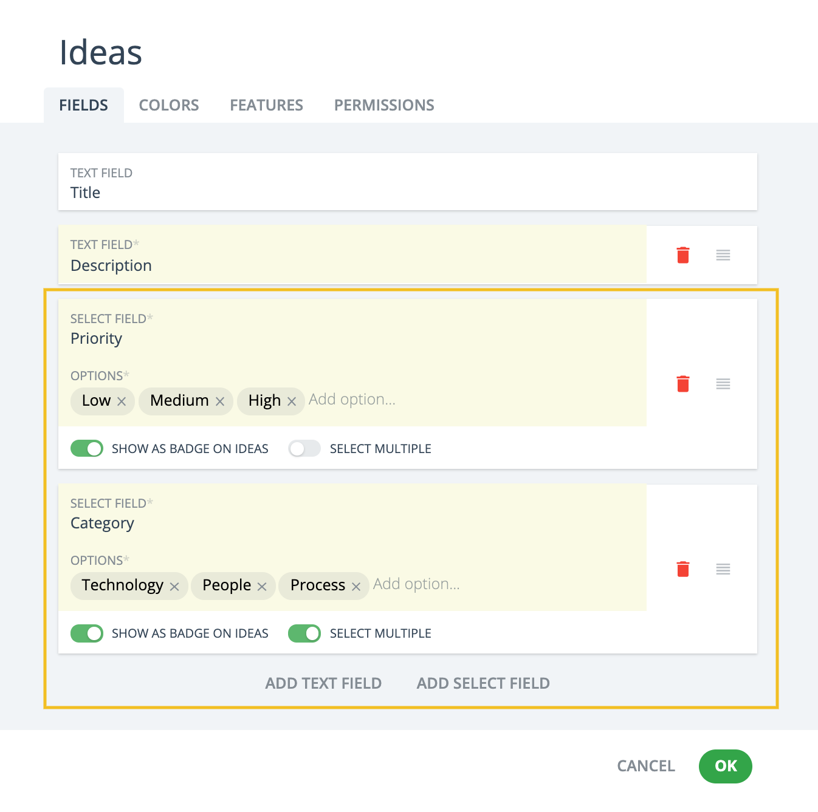The image size is (818, 812).
Task: Click drag handle for Priority field
Action: click(723, 384)
